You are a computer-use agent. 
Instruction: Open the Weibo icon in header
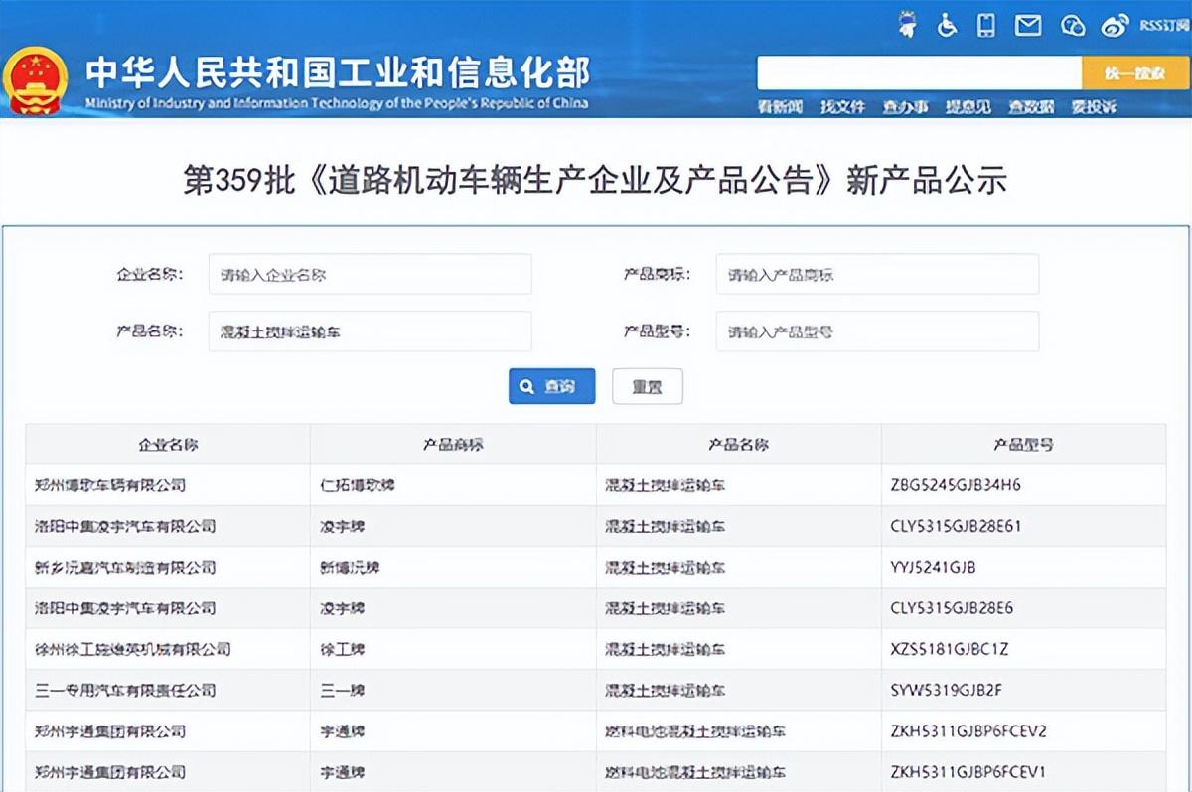coord(1115,26)
